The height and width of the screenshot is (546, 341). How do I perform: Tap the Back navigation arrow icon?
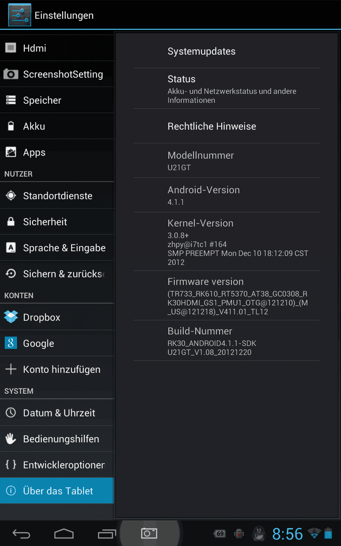21,533
